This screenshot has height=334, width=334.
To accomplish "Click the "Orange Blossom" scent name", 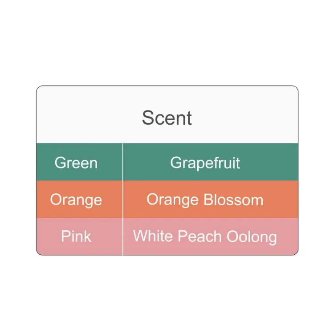I will pos(205,200).
